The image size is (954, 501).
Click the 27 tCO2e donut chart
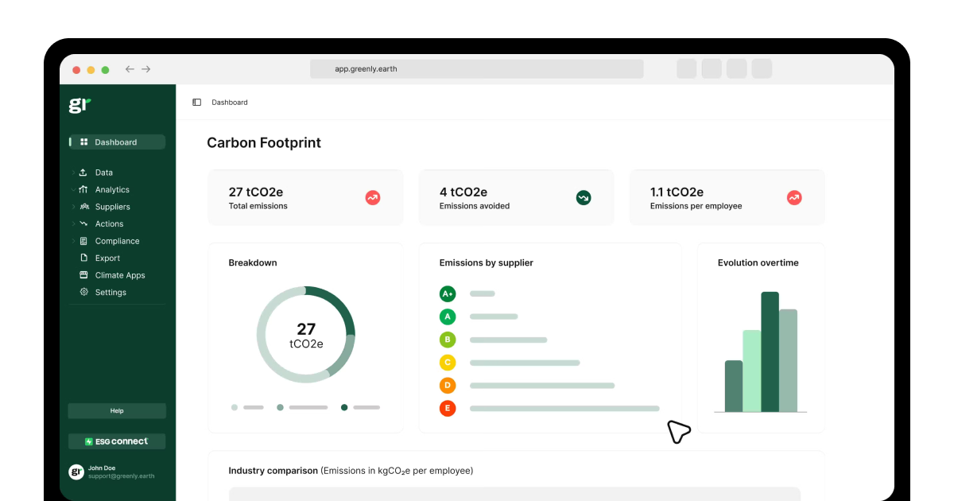(x=306, y=335)
